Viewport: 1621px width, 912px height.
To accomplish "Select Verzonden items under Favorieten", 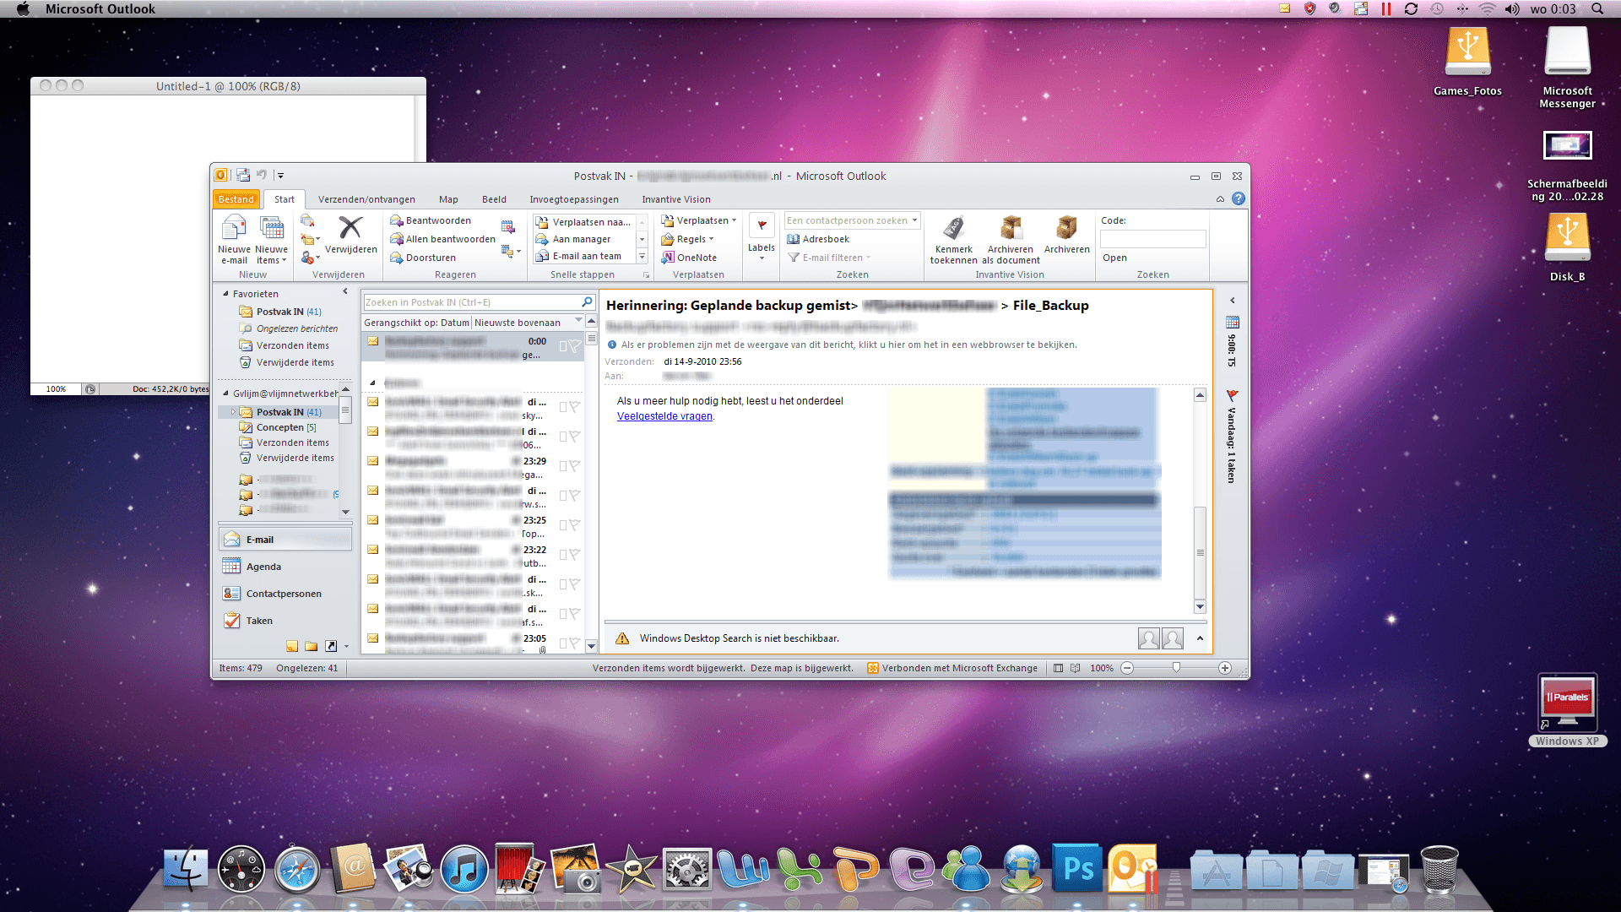I will point(292,345).
